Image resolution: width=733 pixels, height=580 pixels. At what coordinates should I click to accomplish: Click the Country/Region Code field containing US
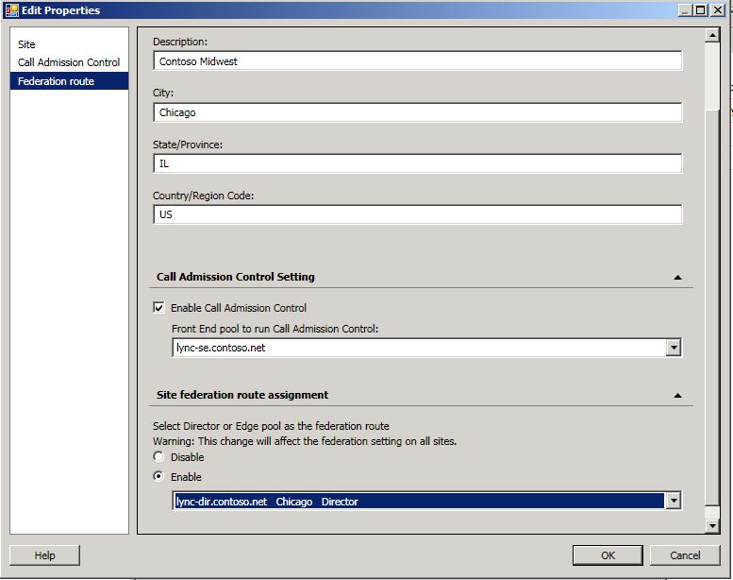[418, 214]
